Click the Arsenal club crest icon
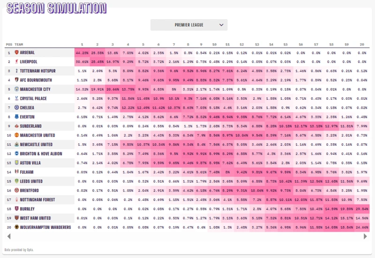This screenshot has width=375, height=258. point(17,52)
